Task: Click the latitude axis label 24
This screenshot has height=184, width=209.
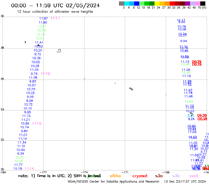Action: pos(2,110)
